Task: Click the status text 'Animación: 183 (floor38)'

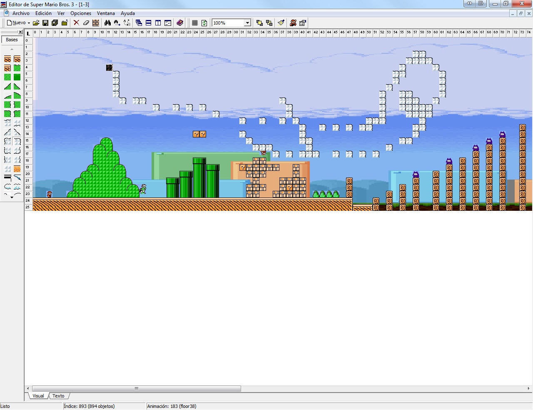Action: (172, 406)
